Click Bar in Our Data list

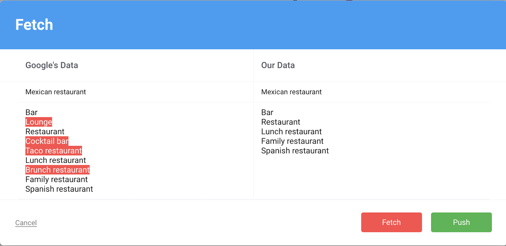267,112
